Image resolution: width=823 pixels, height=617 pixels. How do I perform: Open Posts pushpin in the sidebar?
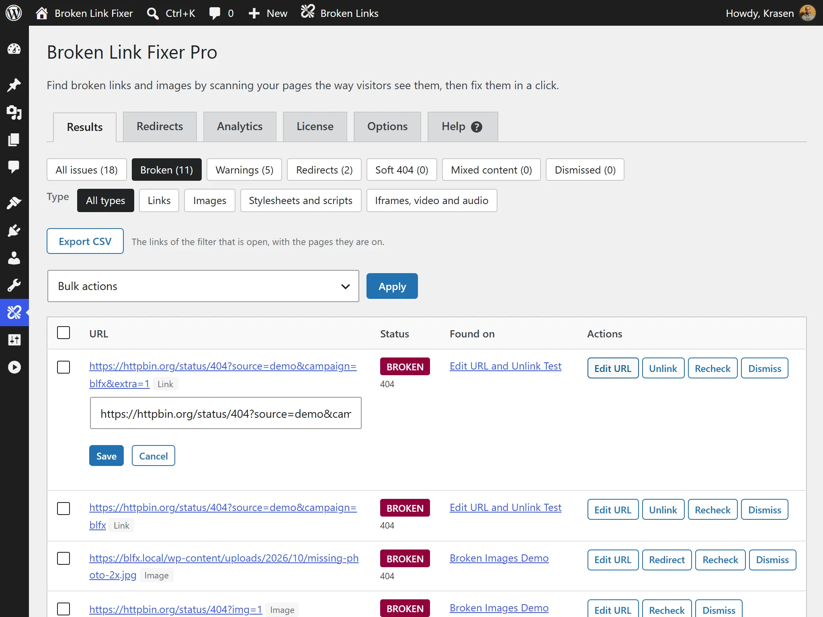point(14,85)
